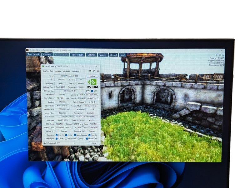Click the FPS counter in Heaven

(220, 55)
